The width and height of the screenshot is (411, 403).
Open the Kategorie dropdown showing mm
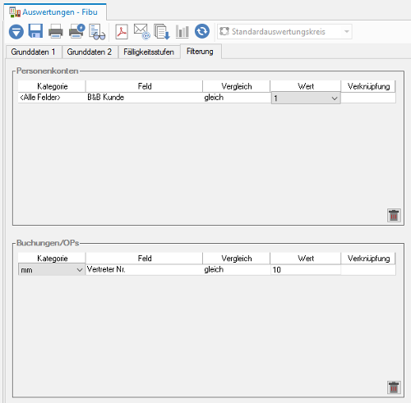[52, 270]
